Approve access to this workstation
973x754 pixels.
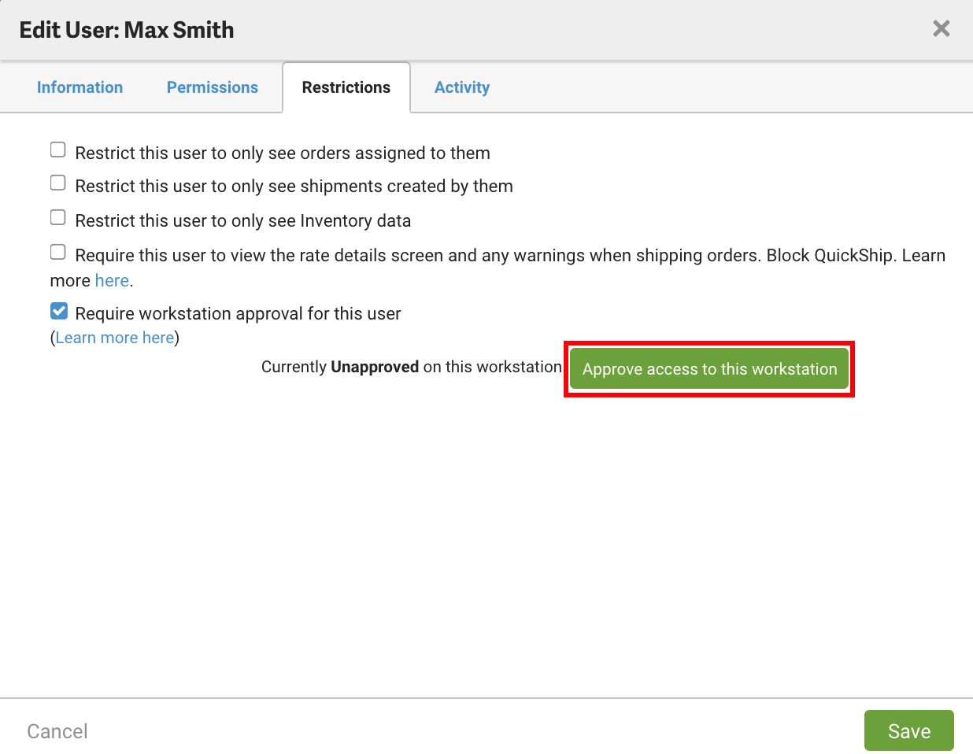coord(709,369)
